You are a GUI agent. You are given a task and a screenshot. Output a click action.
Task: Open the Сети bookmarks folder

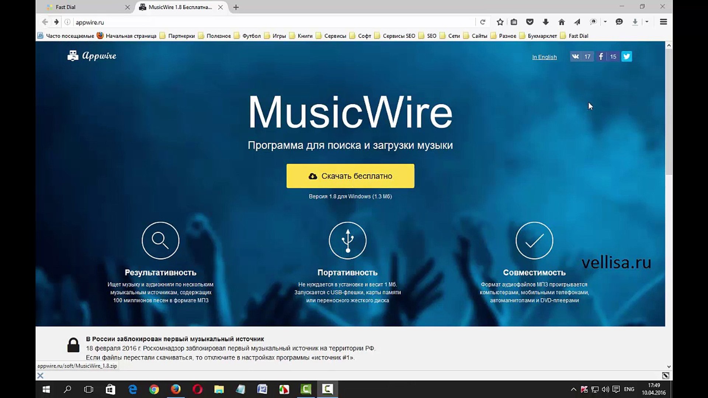[x=450, y=36]
